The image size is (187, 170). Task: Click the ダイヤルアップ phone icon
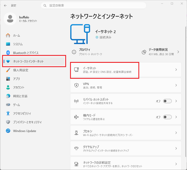click(x=76, y=148)
